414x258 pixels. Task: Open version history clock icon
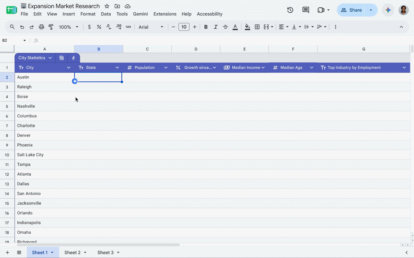click(x=290, y=10)
